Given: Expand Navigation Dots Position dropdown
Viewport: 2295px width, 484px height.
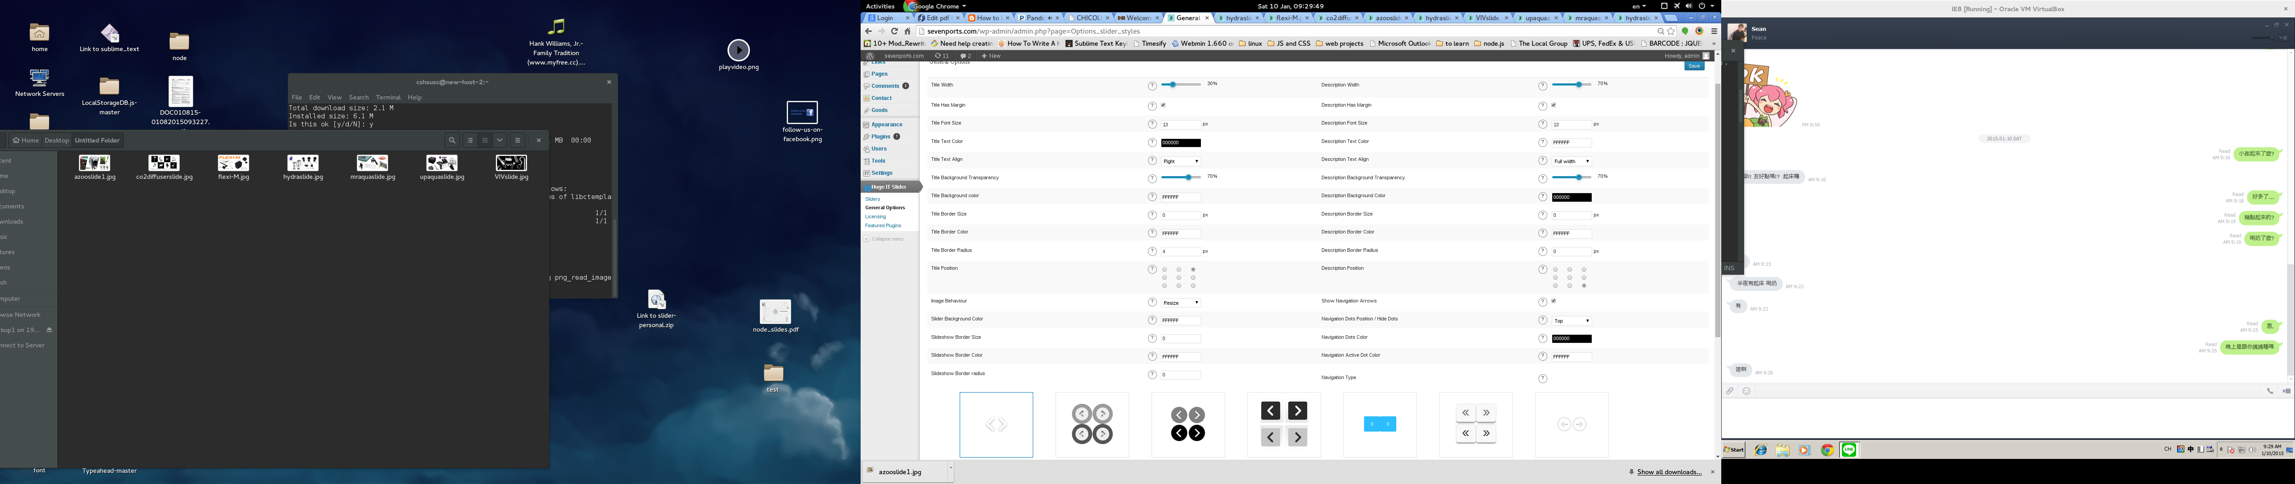Looking at the screenshot, I should 1572,321.
